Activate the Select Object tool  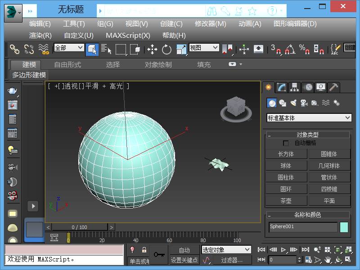click(92, 49)
